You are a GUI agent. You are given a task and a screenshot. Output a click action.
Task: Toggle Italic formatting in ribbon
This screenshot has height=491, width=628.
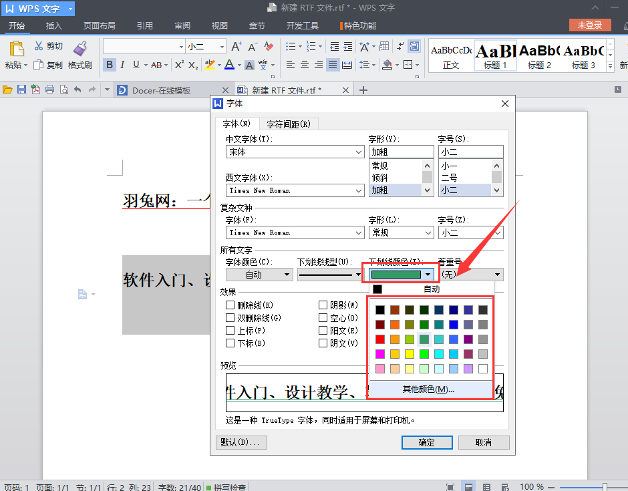pos(122,65)
